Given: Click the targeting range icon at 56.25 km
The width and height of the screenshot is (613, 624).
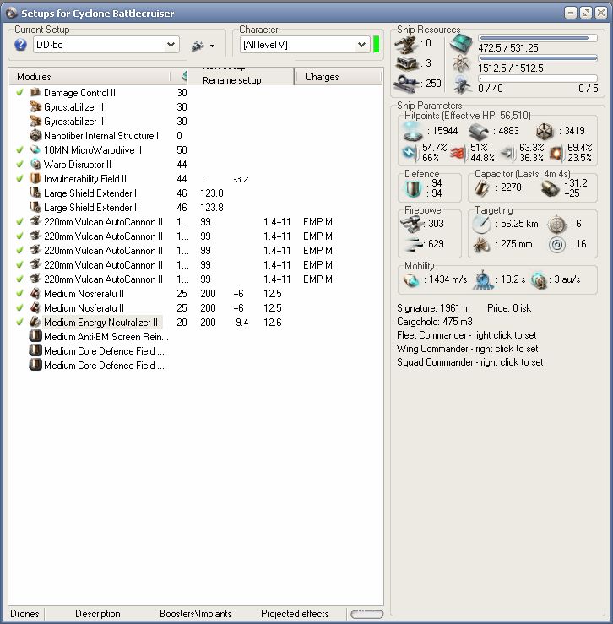Looking at the screenshot, I should click(481, 224).
